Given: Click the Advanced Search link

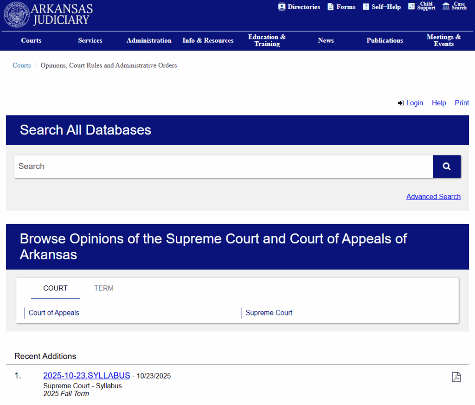Looking at the screenshot, I should point(433,197).
